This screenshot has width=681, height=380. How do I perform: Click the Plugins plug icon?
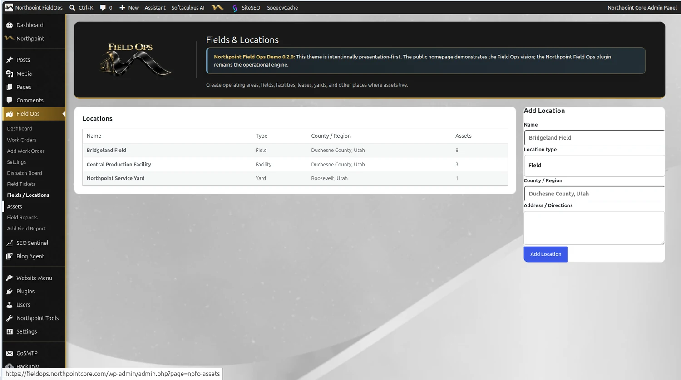click(10, 292)
